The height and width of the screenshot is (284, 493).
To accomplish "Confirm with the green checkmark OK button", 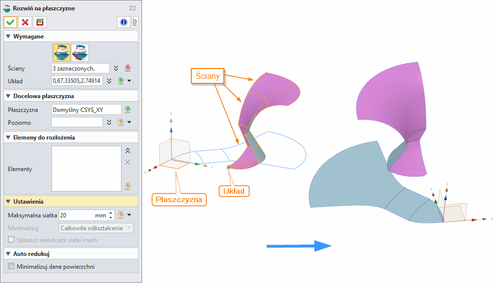I will pyautogui.click(x=10, y=22).
